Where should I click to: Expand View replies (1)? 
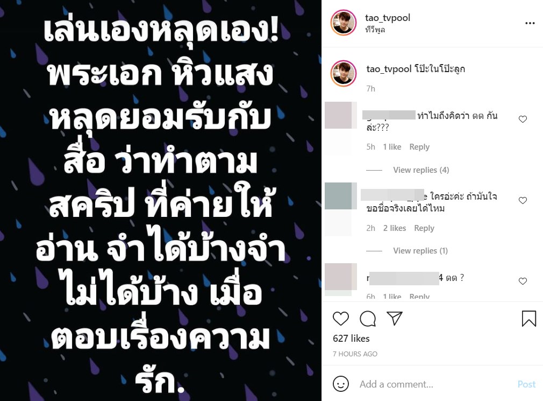pos(420,251)
